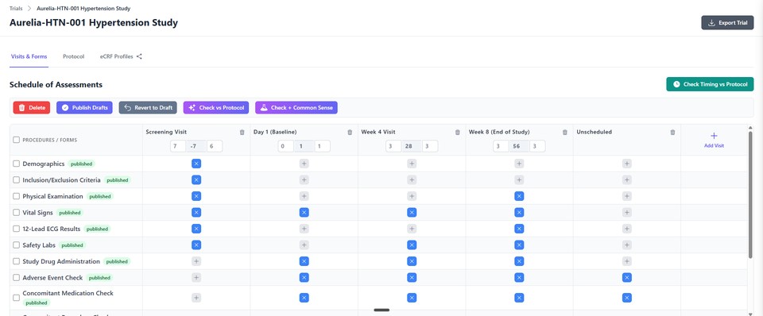Click the Week 8 (End of Study) header
Image resolution: width=763 pixels, height=316 pixels.
click(x=499, y=132)
